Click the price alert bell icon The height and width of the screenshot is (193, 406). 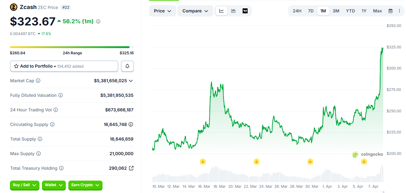tap(127, 66)
